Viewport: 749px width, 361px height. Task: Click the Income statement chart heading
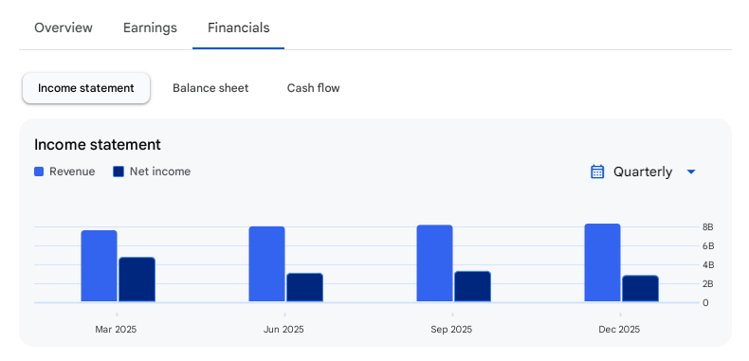(98, 145)
